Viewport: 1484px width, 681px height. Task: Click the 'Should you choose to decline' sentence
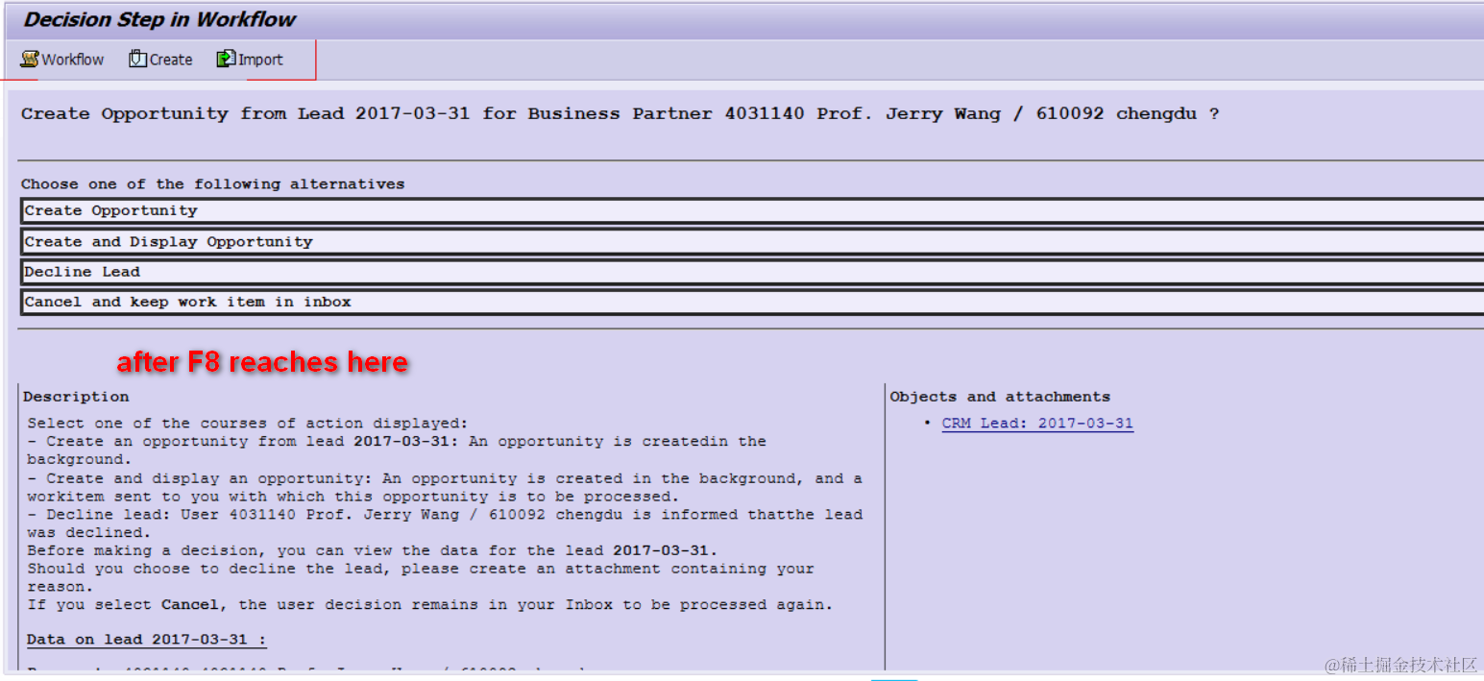(x=421, y=577)
